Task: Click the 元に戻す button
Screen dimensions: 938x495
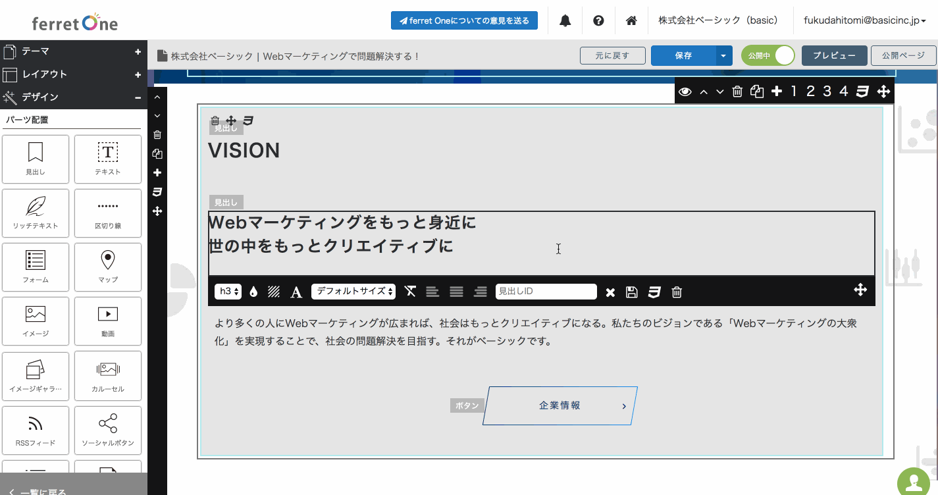Action: [x=612, y=56]
